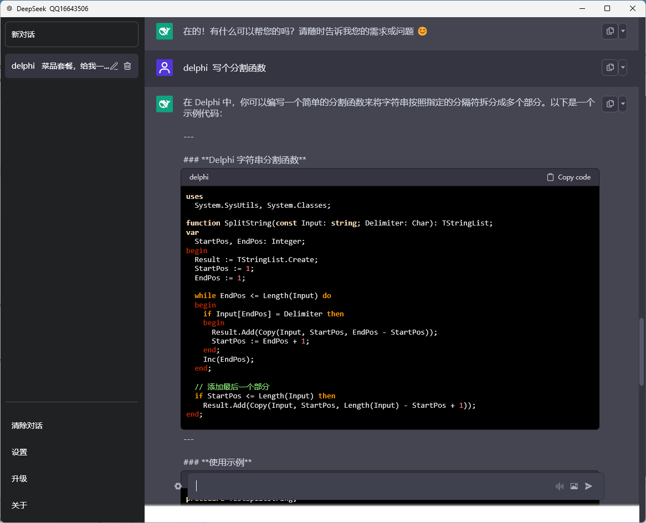The height and width of the screenshot is (523, 646).
Task: Copy the first assistant reply message
Action: (609, 32)
